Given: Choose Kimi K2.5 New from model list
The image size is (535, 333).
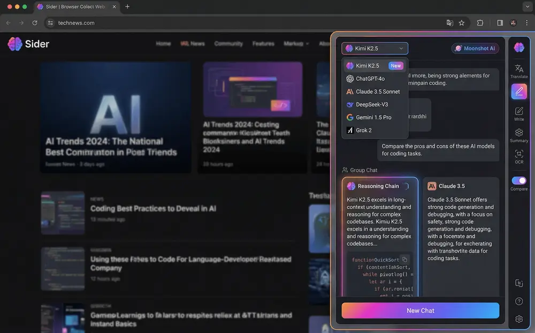Looking at the screenshot, I should (374, 65).
